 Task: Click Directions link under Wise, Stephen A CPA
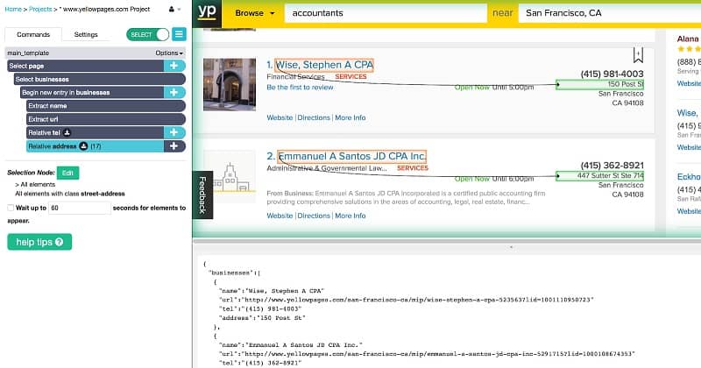tap(314, 117)
